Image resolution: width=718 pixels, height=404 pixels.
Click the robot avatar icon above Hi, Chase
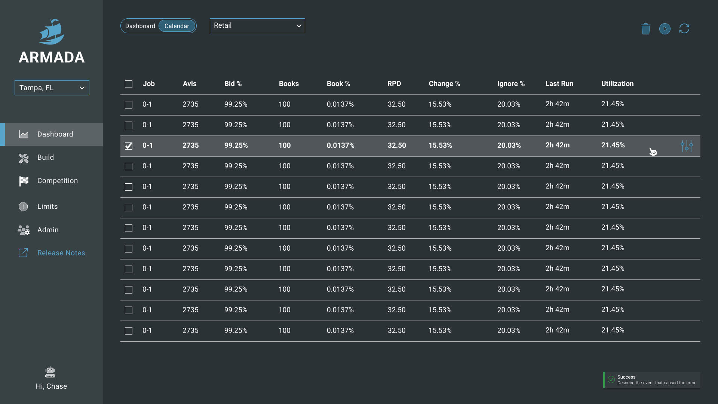(x=50, y=372)
